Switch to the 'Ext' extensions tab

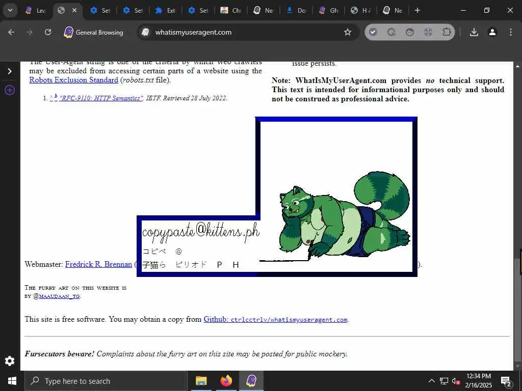click(166, 11)
